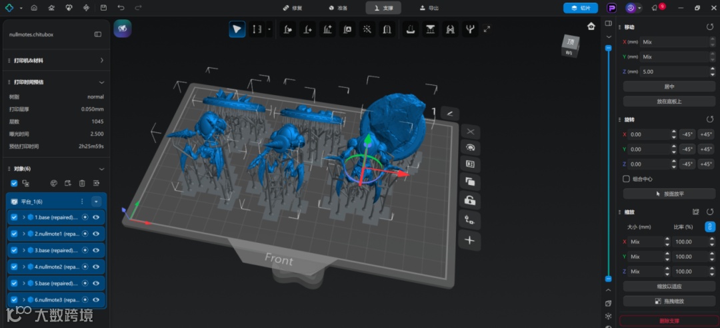Open the notifications bell with badge 9

pyautogui.click(x=655, y=8)
